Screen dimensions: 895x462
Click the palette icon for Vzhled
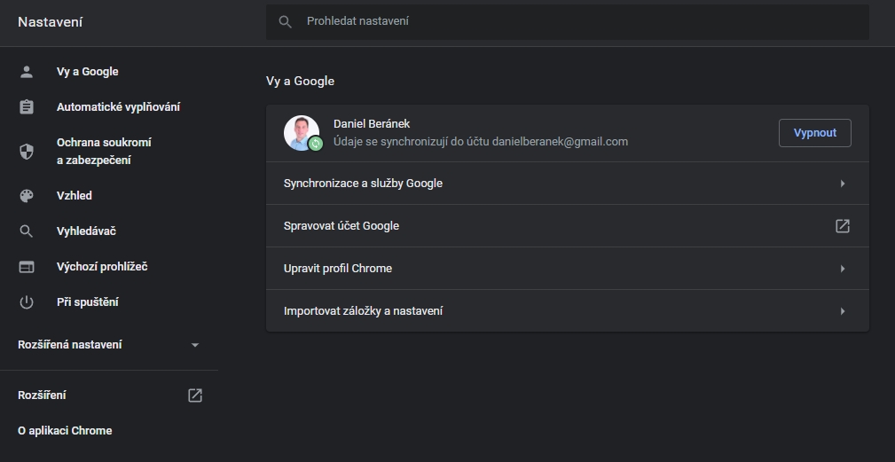(x=27, y=196)
